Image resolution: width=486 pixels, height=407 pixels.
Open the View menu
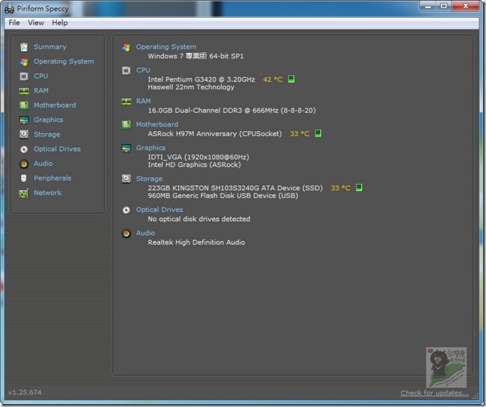tap(36, 22)
